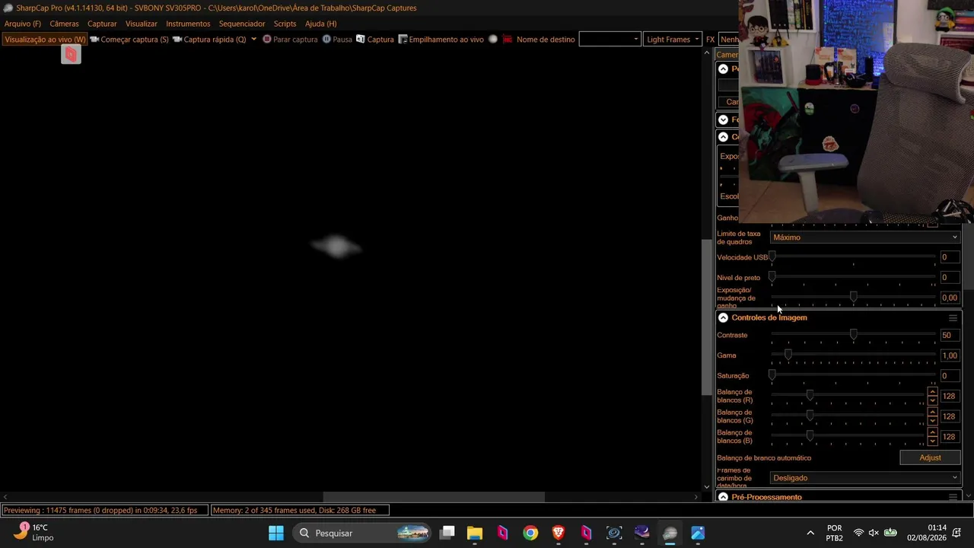This screenshot has height=548, width=974.
Task: Click the Gama value field showing 1,00
Action: coord(949,355)
